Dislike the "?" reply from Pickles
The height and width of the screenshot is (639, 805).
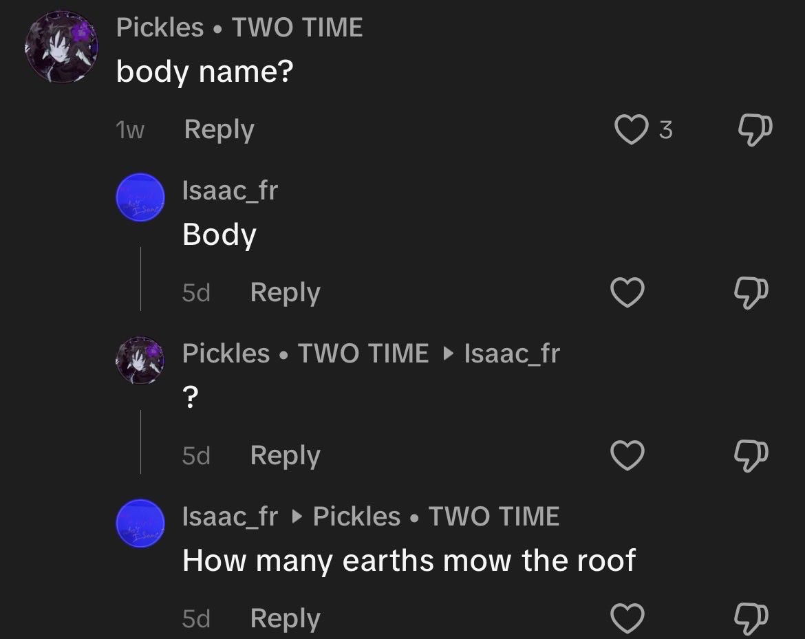click(x=751, y=456)
